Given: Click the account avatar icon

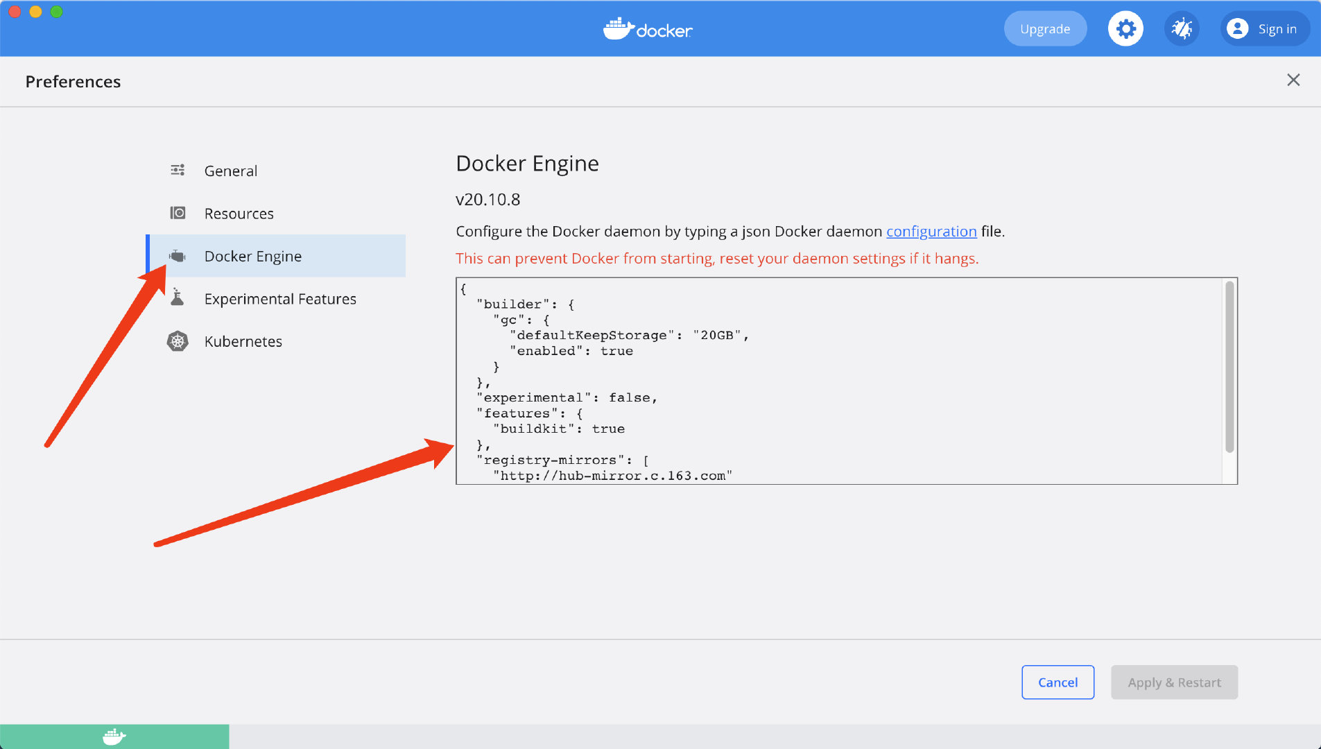Looking at the screenshot, I should point(1237,28).
